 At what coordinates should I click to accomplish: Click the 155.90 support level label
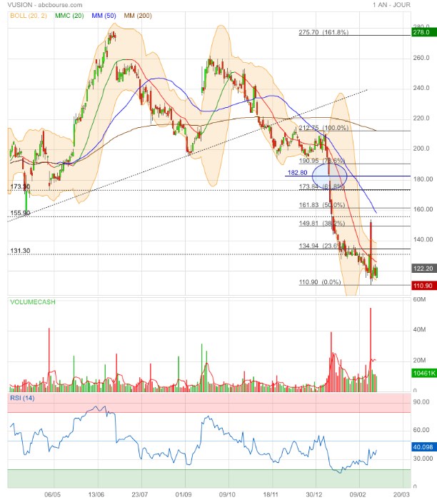click(x=20, y=213)
